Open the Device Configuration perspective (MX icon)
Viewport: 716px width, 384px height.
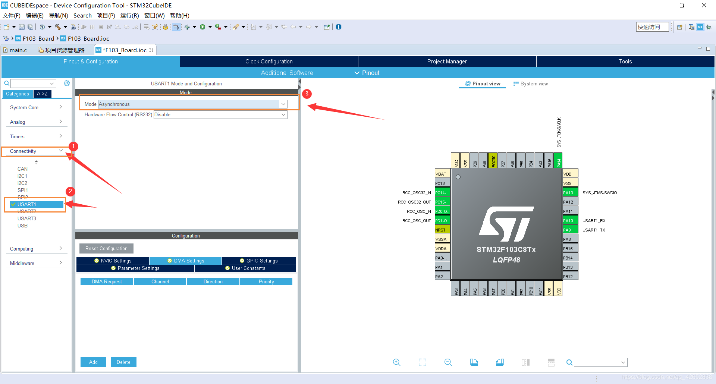point(700,27)
